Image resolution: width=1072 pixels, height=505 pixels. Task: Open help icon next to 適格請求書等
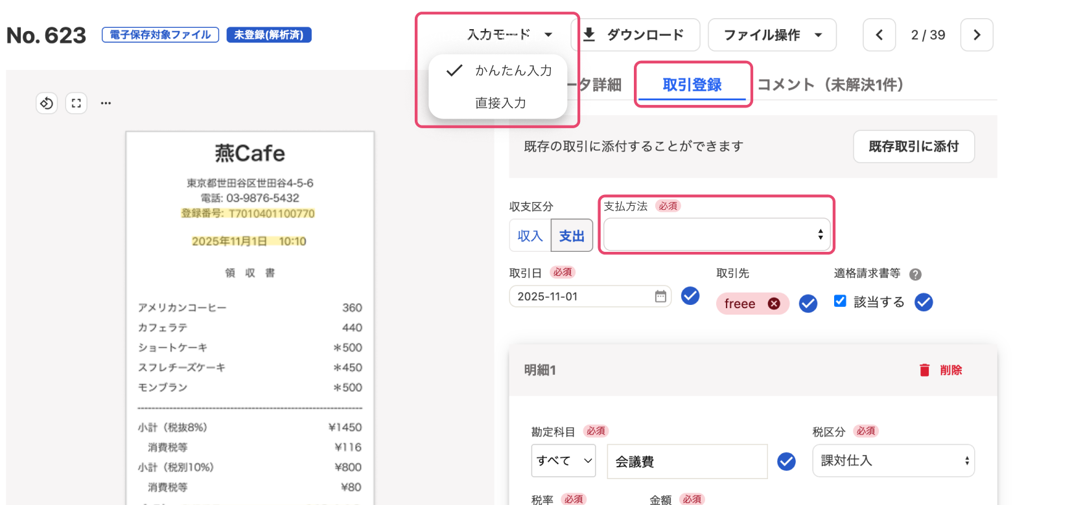tap(915, 275)
